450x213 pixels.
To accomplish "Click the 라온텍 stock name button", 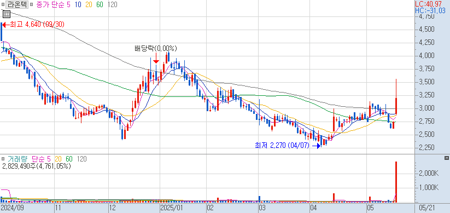I will (16, 4).
